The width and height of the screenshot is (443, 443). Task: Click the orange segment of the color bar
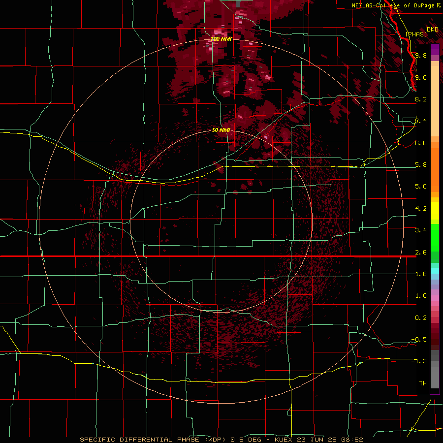click(435, 169)
